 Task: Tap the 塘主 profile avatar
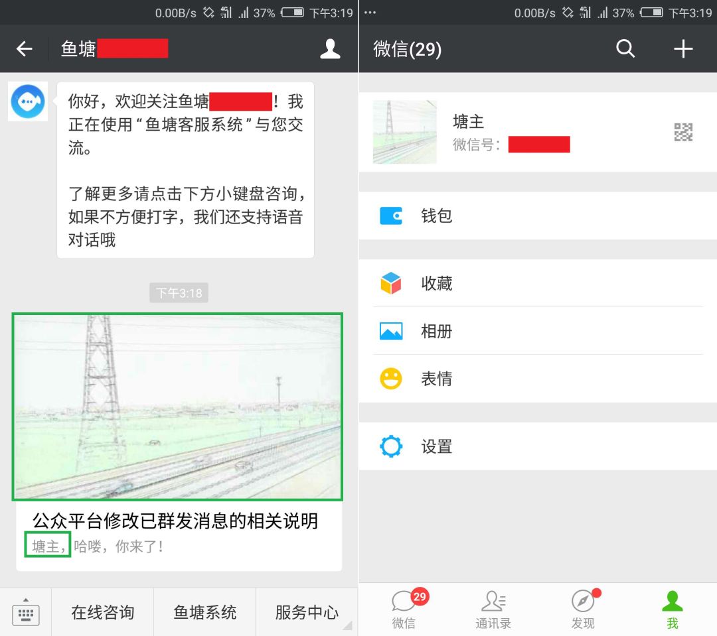[x=405, y=132]
